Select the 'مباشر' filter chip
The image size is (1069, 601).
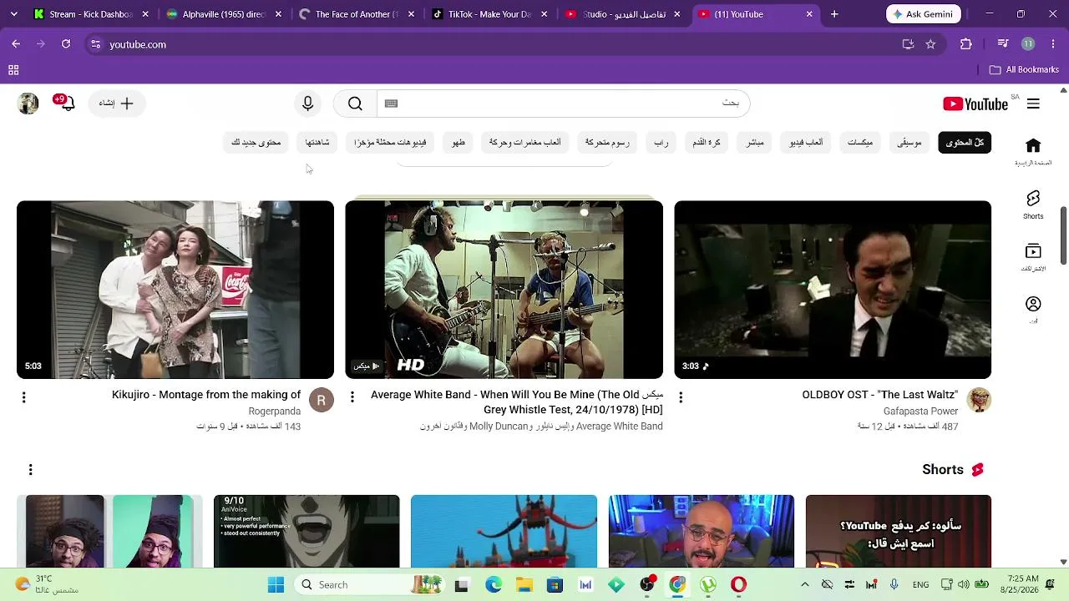tap(755, 143)
